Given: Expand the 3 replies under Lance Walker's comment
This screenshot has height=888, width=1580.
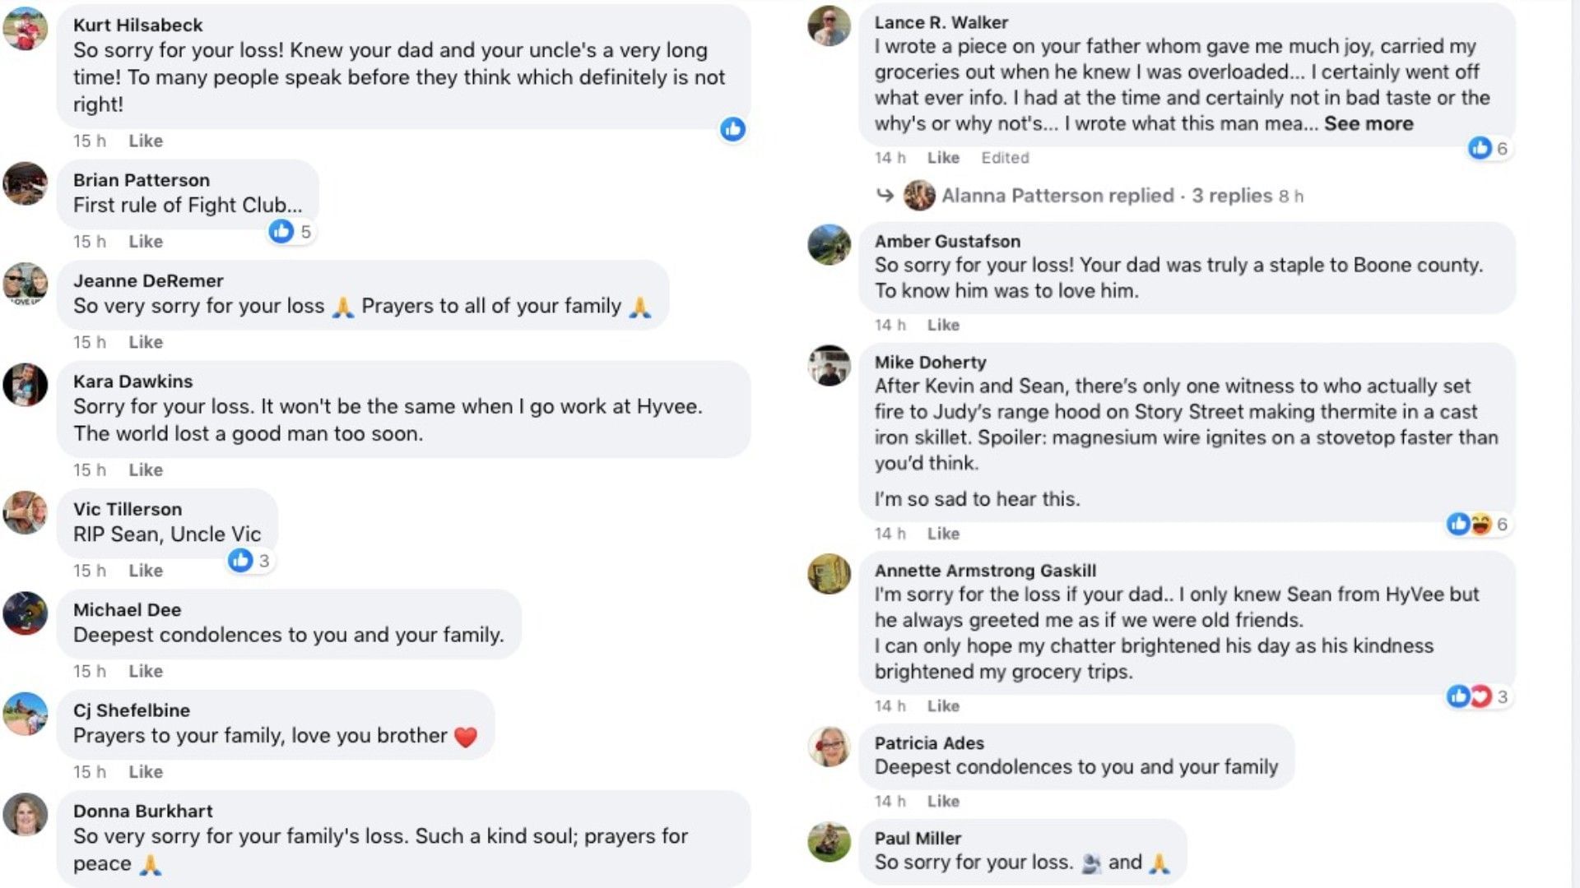Looking at the screenshot, I should pos(1231,196).
